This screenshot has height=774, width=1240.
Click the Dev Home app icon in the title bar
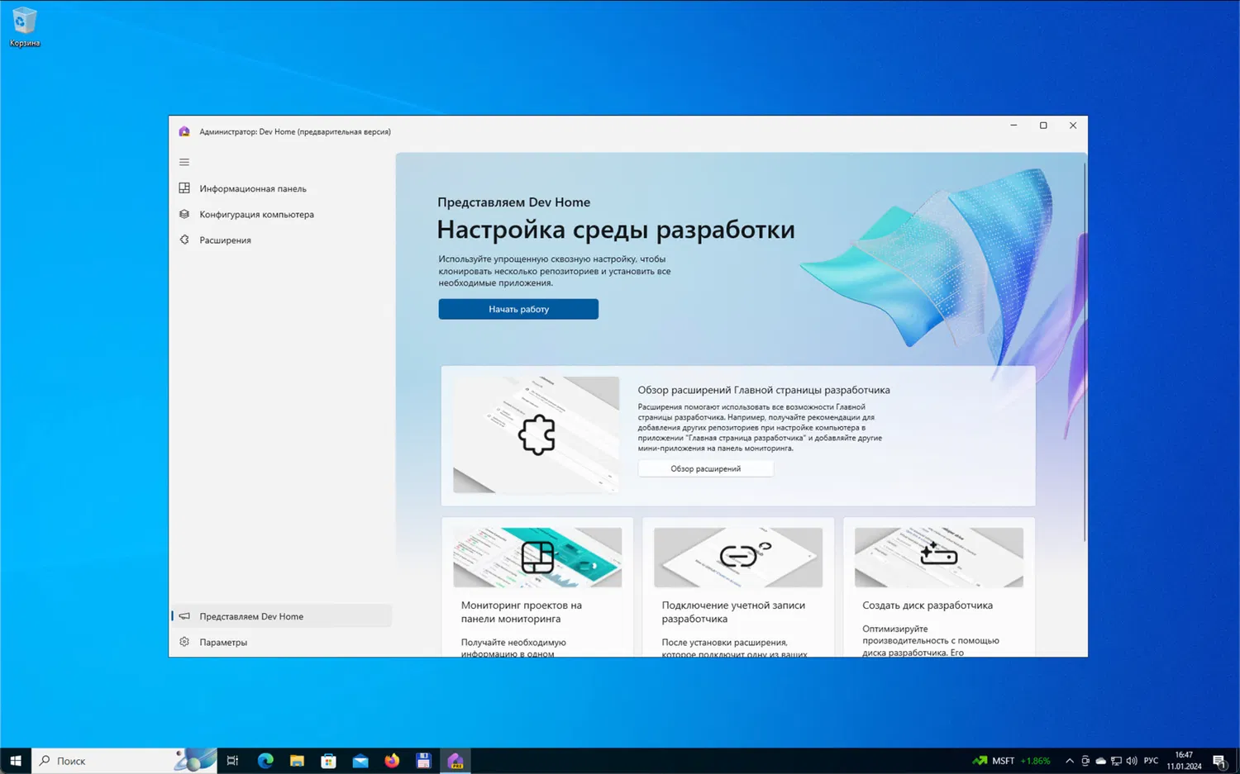tap(184, 131)
